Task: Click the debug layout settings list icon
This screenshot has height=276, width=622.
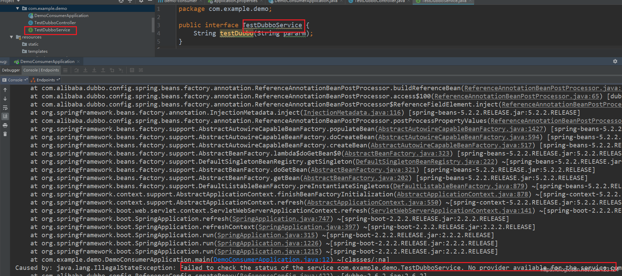Action: 65,70
